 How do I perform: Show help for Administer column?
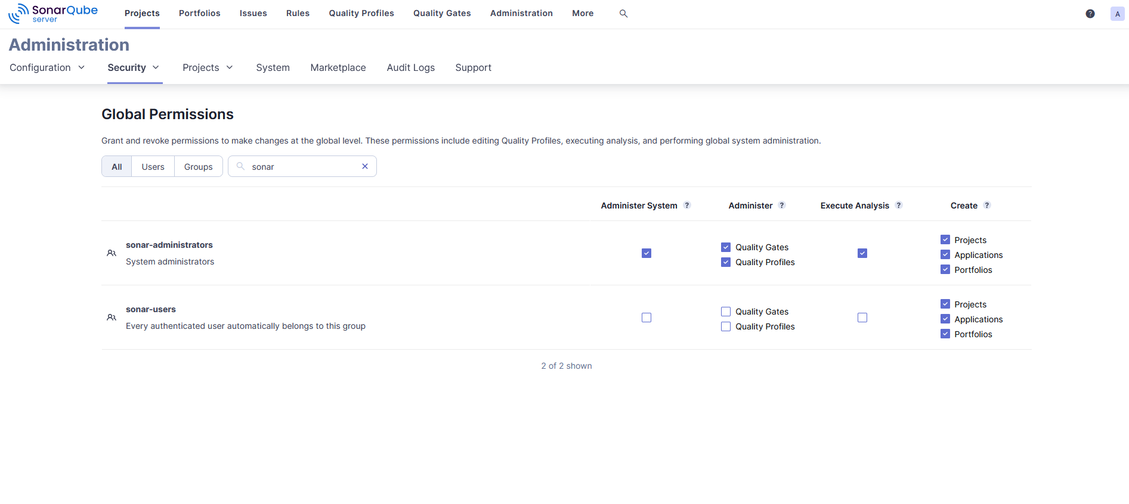tap(782, 205)
